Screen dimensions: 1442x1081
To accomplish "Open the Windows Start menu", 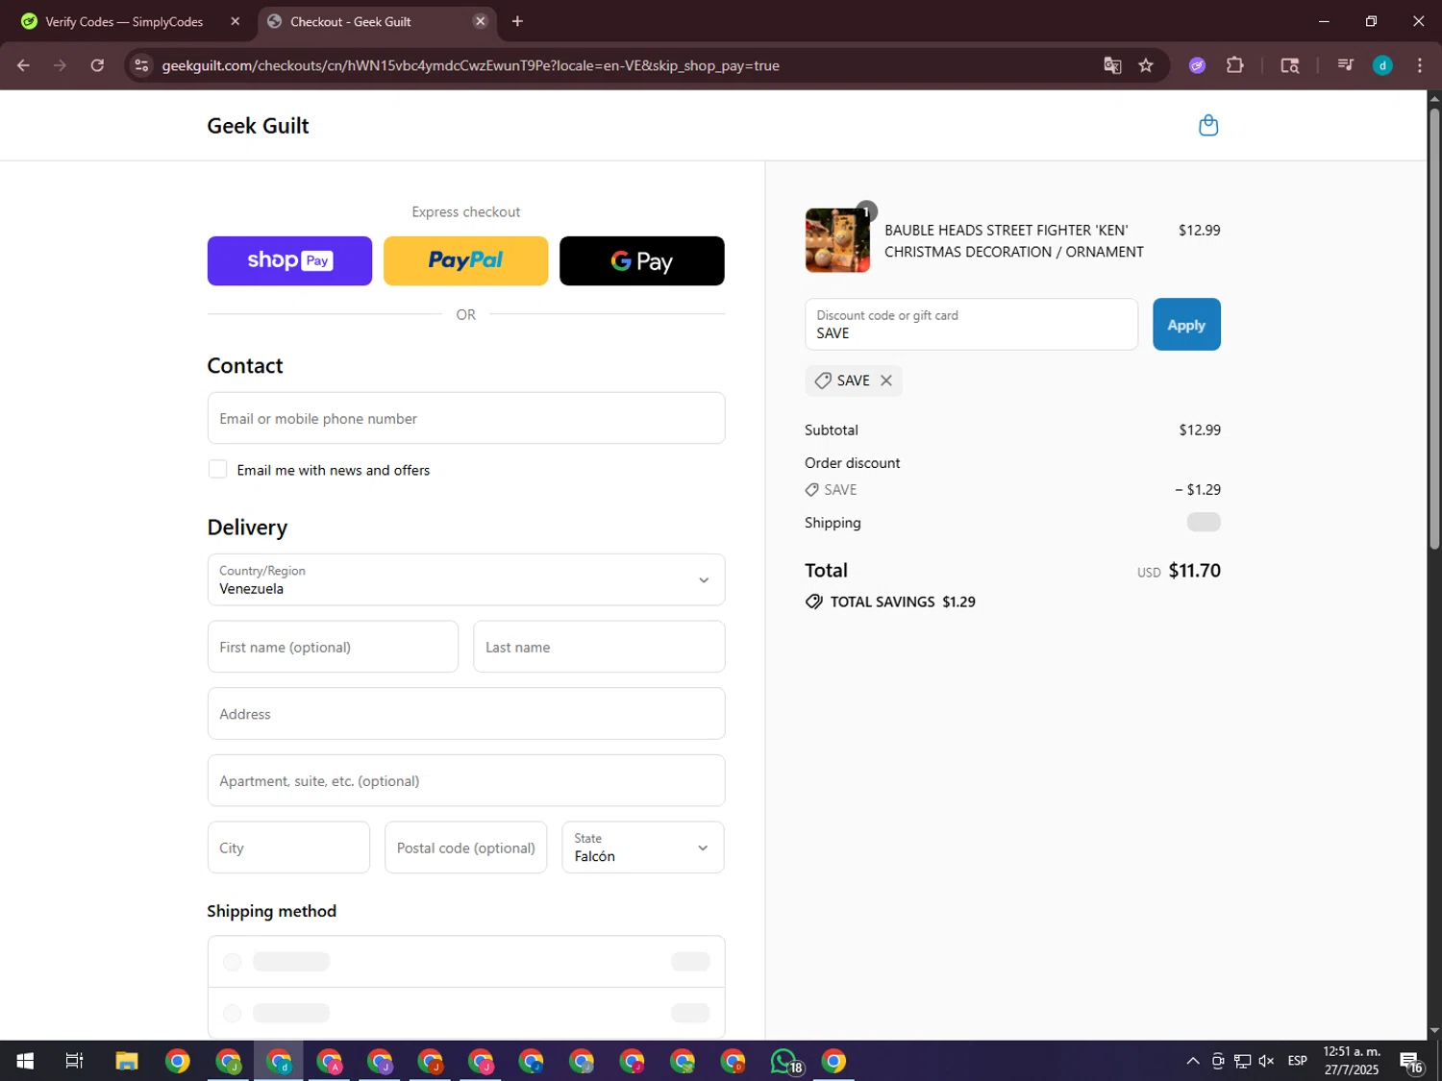I will click(x=25, y=1061).
